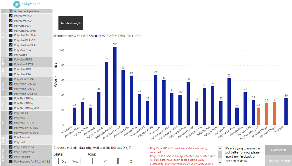
Task: Uncheck the PolyMax PLA checkbox
Action: pos(11,50)
